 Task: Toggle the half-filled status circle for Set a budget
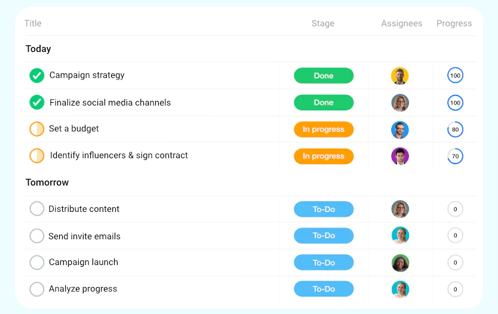(x=37, y=129)
